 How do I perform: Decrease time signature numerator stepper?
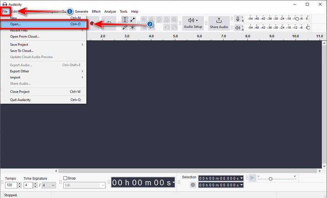click(35, 187)
